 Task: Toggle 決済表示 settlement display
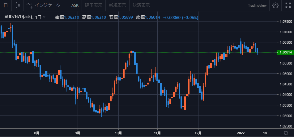coord(141,5)
